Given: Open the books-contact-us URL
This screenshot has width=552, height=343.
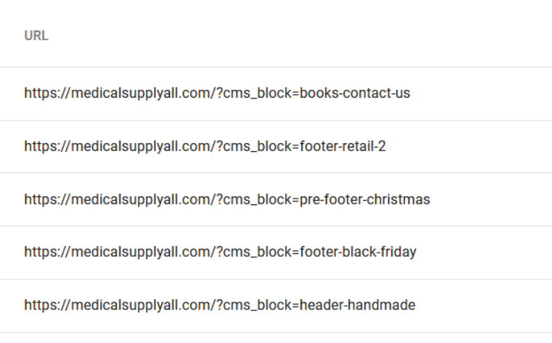Looking at the screenshot, I should click(x=217, y=93).
